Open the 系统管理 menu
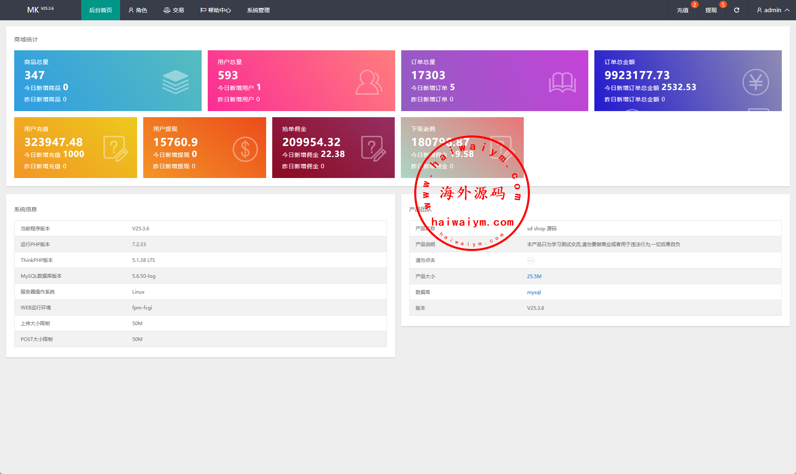 [x=258, y=10]
